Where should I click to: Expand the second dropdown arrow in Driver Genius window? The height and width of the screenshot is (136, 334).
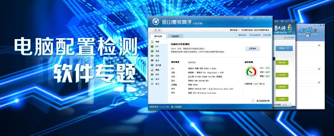319,69
